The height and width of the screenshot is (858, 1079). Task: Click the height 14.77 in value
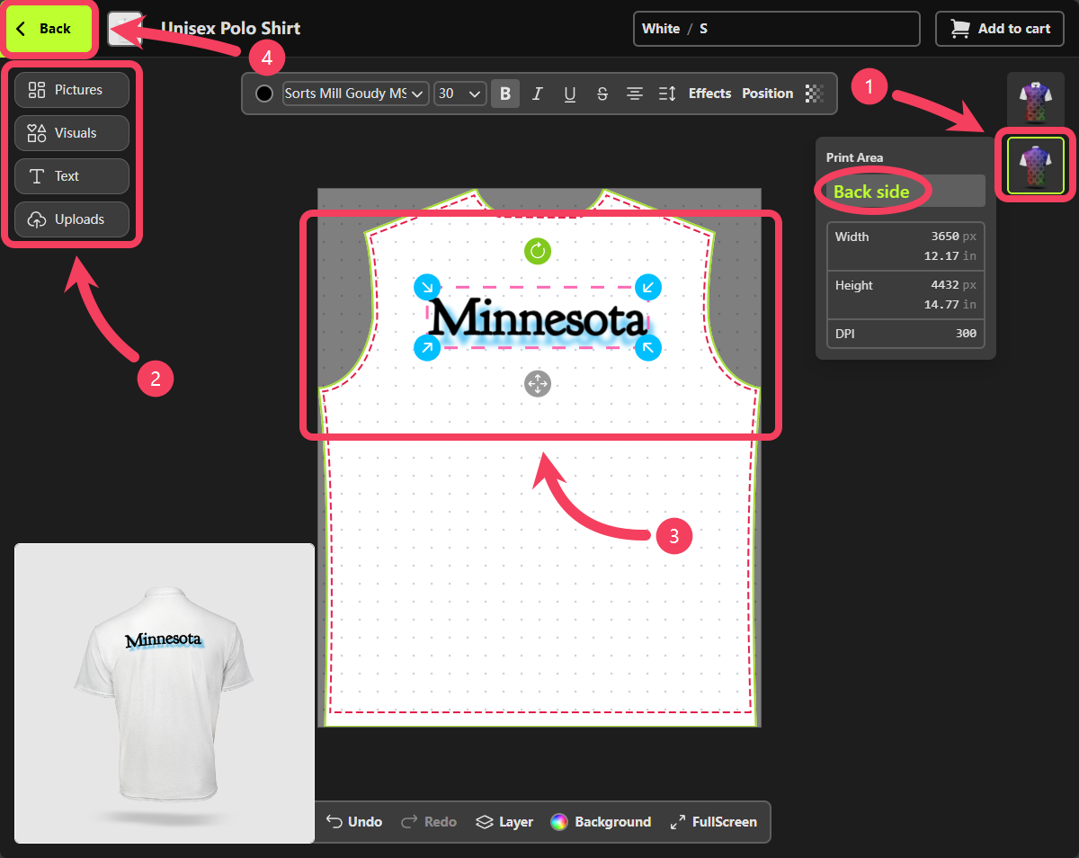950,305
